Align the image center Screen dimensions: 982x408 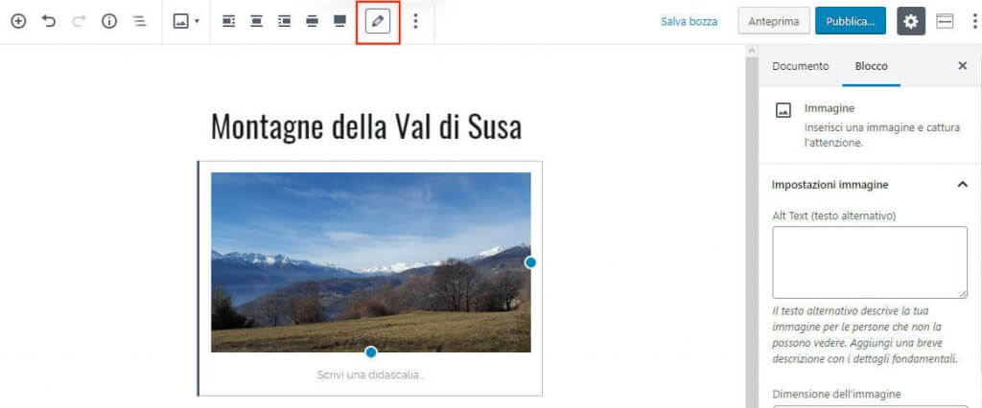(x=256, y=21)
